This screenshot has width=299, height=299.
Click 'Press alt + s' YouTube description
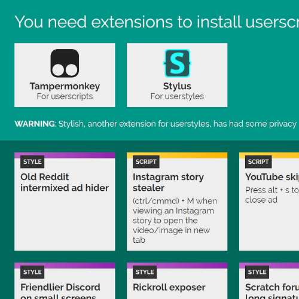(272, 195)
